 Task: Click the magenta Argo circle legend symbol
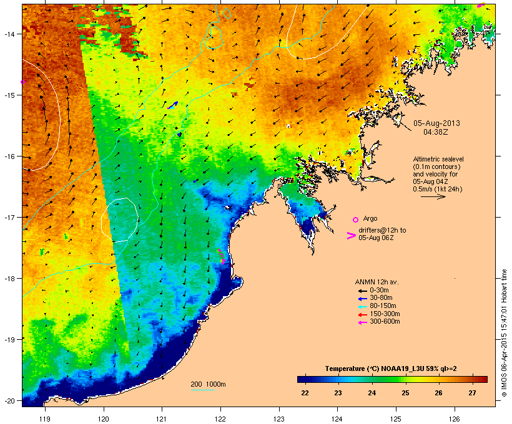point(356,219)
